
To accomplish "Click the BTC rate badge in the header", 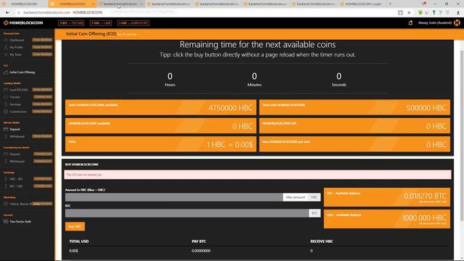I will (x=71, y=23).
